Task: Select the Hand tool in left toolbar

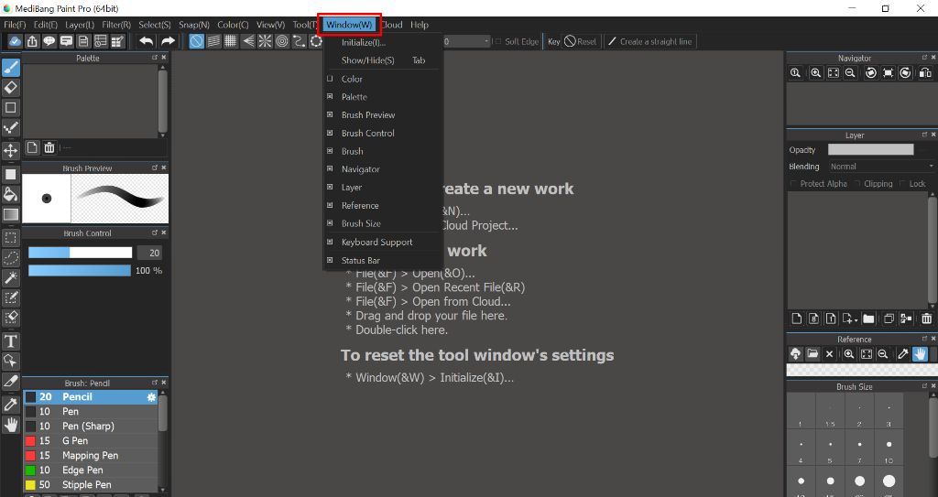Action: tap(10, 425)
